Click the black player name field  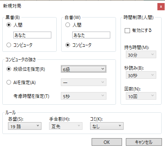32,35
